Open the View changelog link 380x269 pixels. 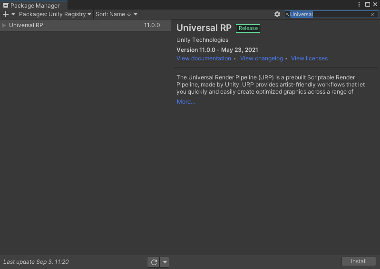[x=262, y=58]
